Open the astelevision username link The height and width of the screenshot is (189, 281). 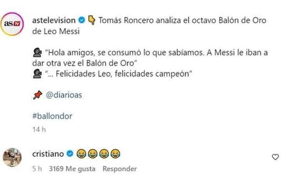[55, 20]
